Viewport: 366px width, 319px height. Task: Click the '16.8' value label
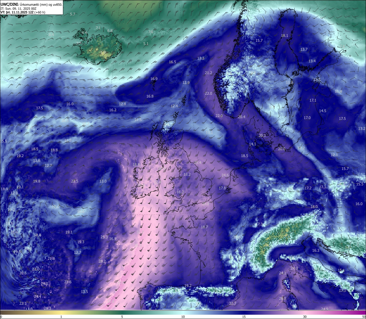coord(150,96)
